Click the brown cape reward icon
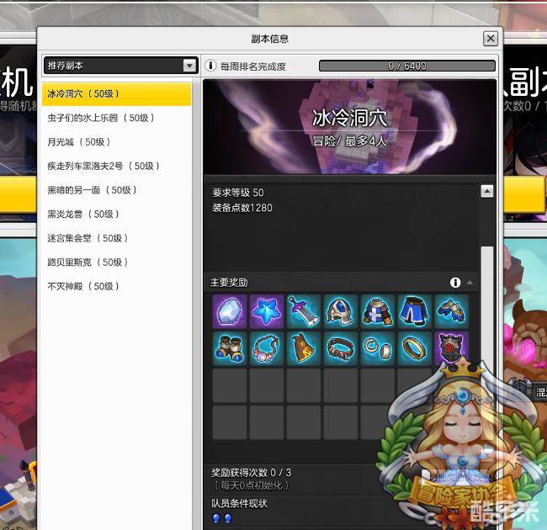 point(303,347)
